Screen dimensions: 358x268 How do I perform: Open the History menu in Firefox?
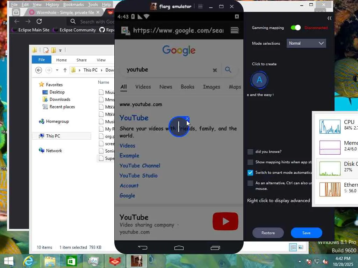tap(52, 5)
